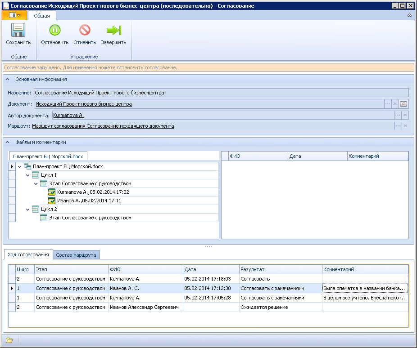Collapse the План-проект БЦ Морской.docx tree node
The height and width of the screenshot is (348, 417).
19,167
